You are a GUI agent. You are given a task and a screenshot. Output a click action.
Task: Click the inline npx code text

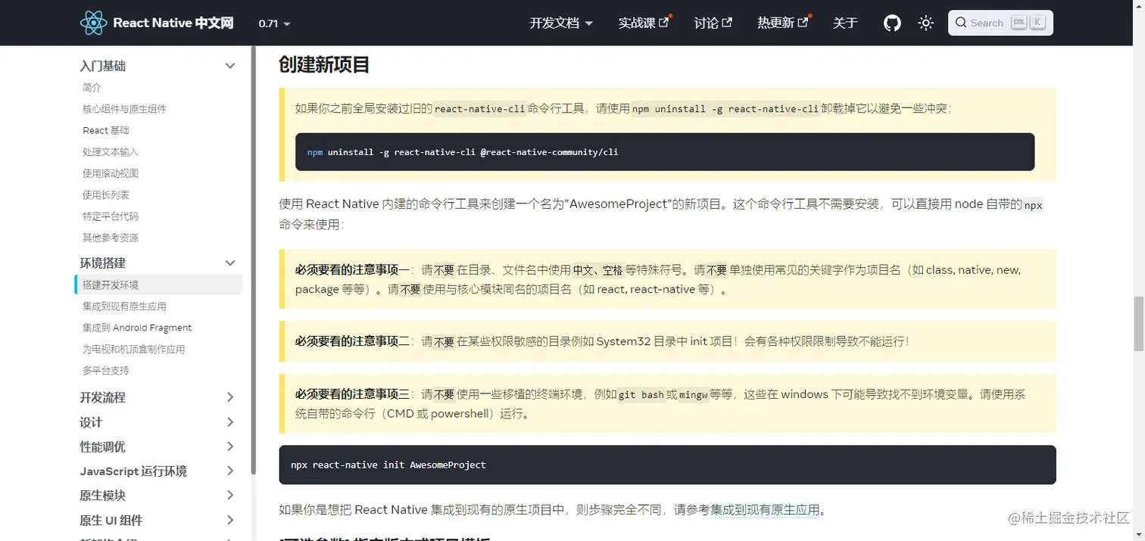[x=1034, y=205]
